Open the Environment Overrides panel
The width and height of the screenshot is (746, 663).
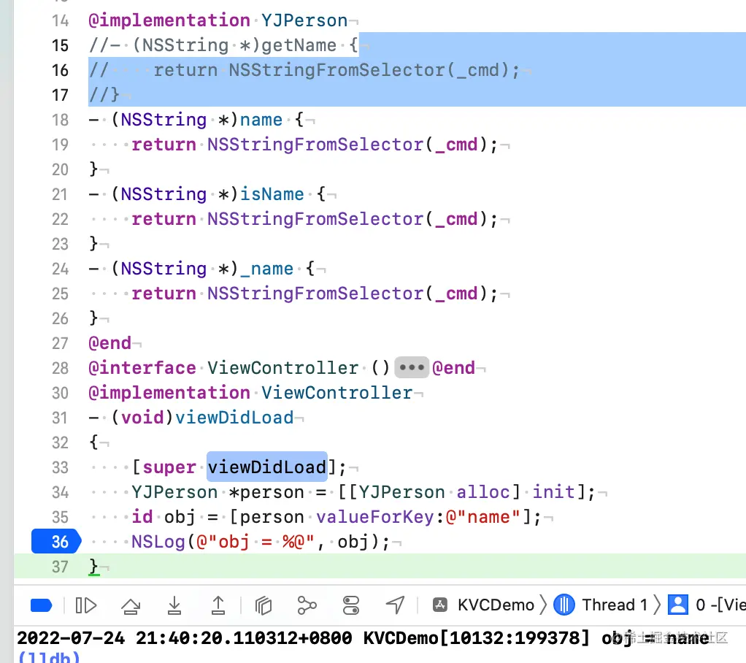click(350, 605)
